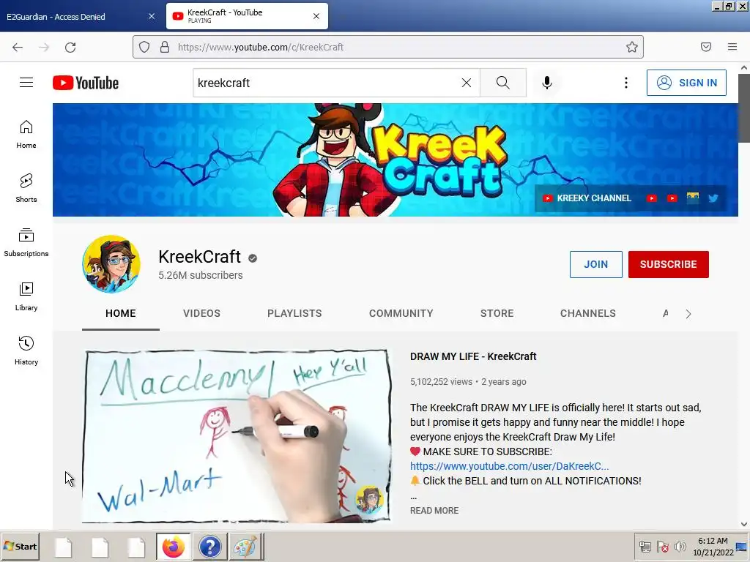Click the Start button

[x=20, y=546]
